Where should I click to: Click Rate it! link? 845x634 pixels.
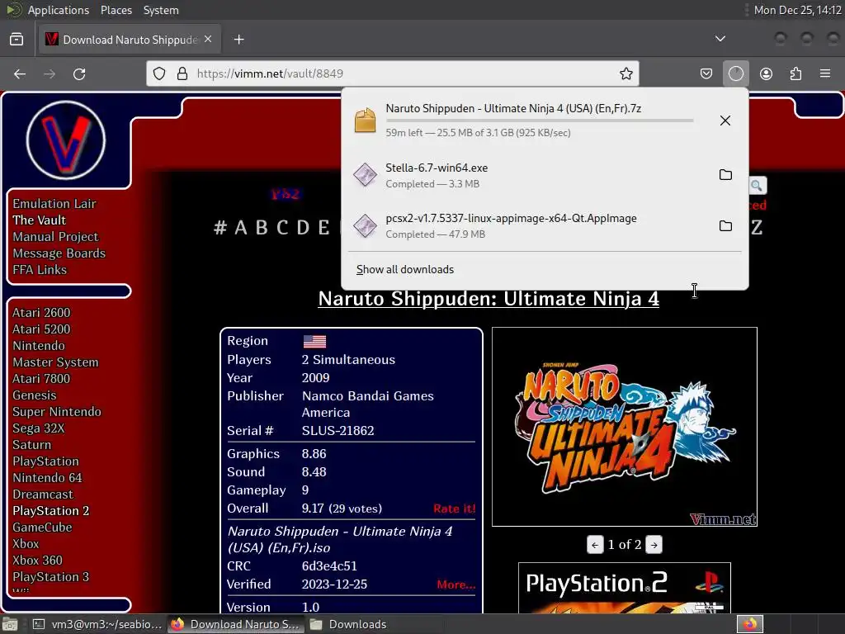tap(455, 509)
